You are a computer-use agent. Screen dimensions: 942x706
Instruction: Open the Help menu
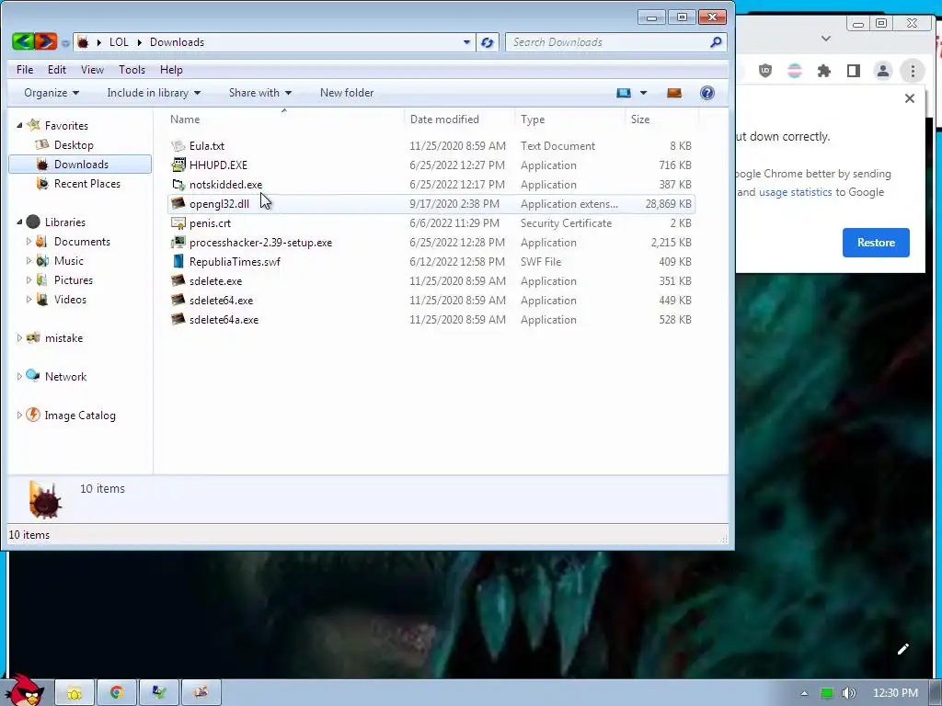pos(171,70)
